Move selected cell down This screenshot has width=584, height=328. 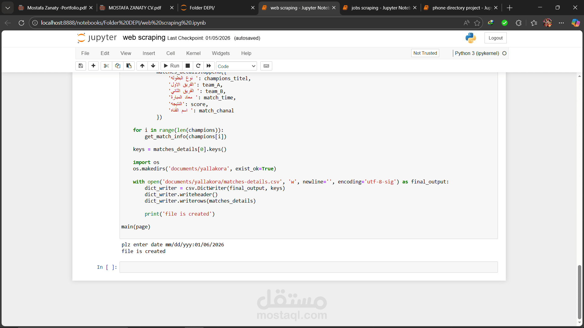[153, 66]
